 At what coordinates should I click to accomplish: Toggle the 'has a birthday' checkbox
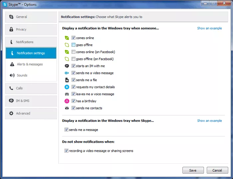pos(74,101)
